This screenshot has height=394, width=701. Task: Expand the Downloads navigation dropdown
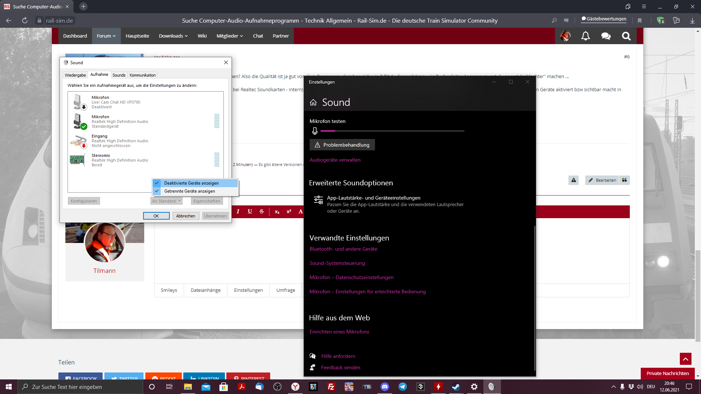(173, 36)
